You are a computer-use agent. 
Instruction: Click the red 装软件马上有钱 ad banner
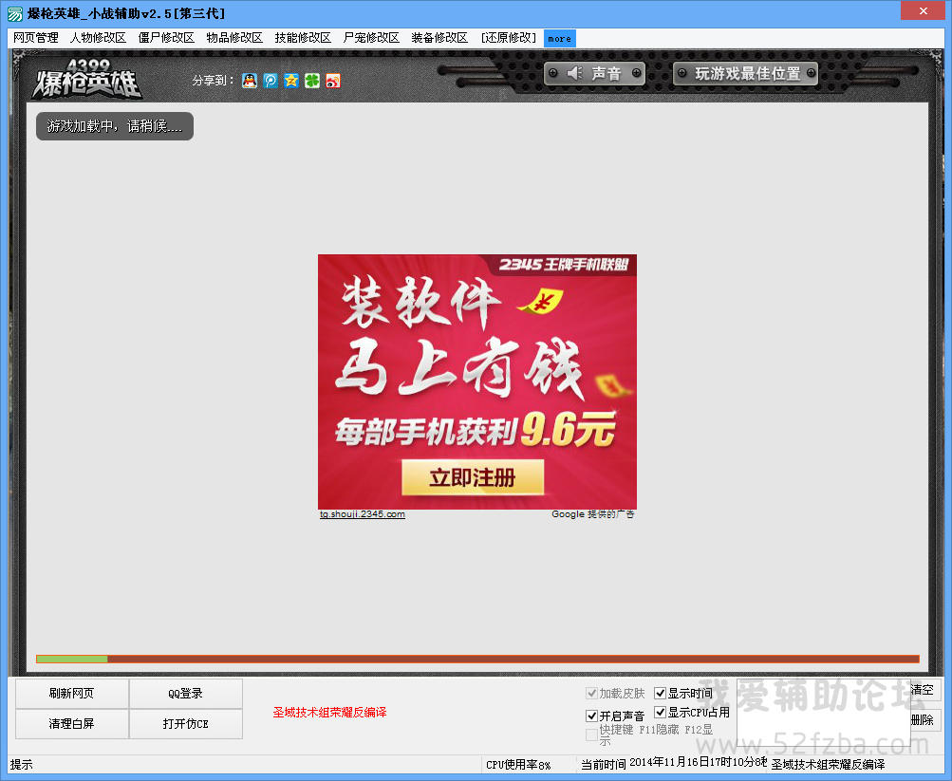pos(477,381)
